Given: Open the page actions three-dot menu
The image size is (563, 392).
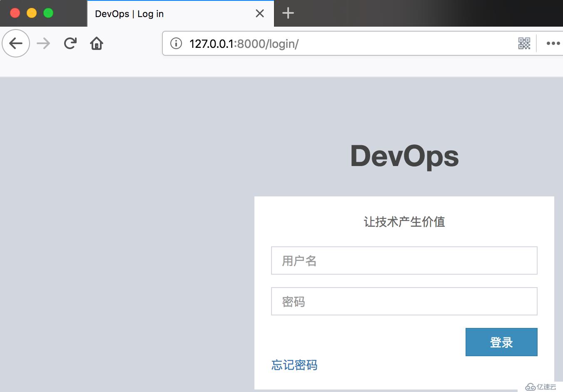Looking at the screenshot, I should click(x=553, y=43).
